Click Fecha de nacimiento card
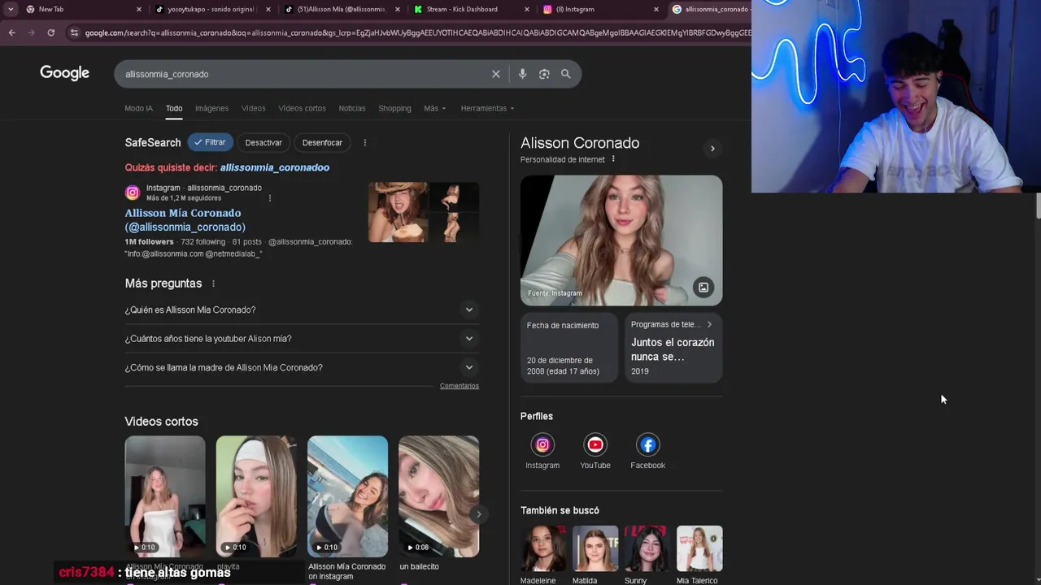Viewport: 1041px width, 585px height. click(569, 349)
